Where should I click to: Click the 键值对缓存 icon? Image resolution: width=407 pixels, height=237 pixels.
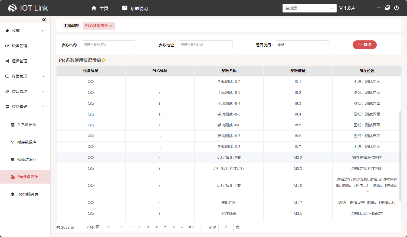pyautogui.click(x=13, y=159)
